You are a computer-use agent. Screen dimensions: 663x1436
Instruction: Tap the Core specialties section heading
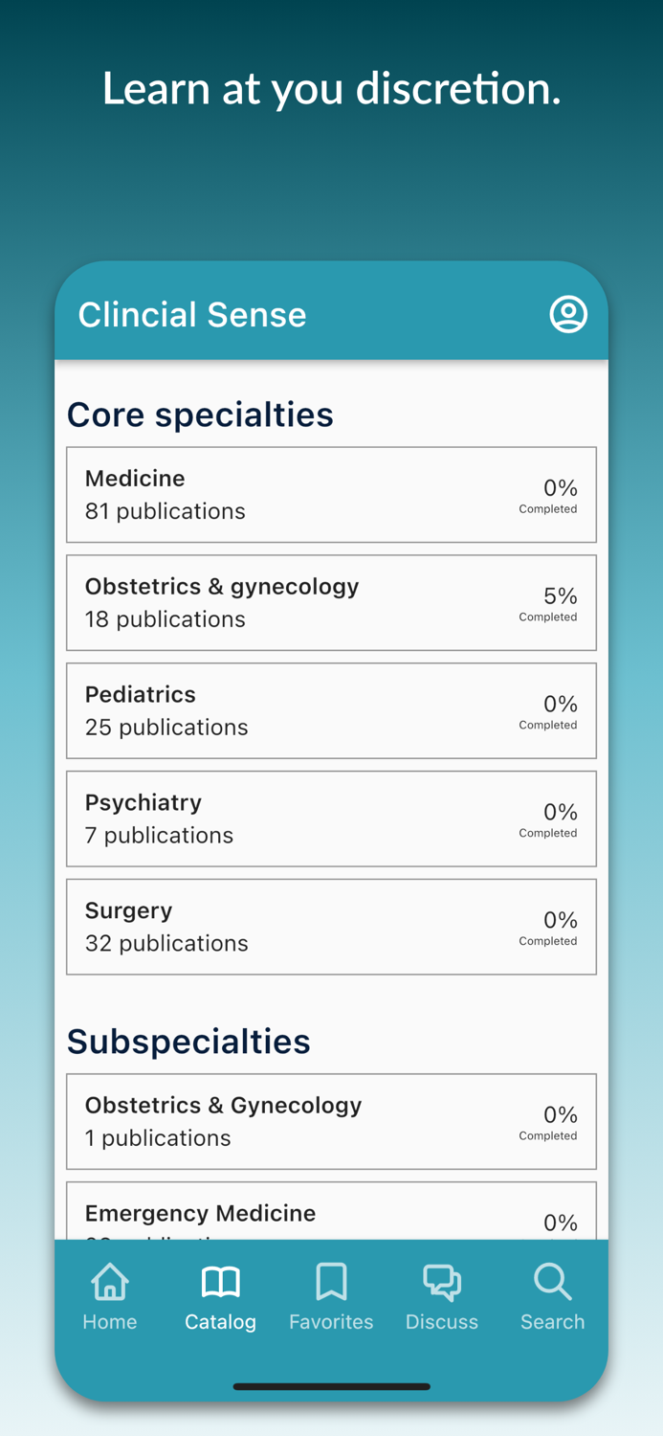click(x=200, y=414)
